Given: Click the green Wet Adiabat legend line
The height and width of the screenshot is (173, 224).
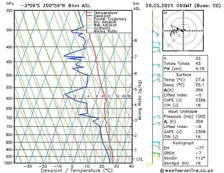Looking at the screenshot, I should coord(89,25).
